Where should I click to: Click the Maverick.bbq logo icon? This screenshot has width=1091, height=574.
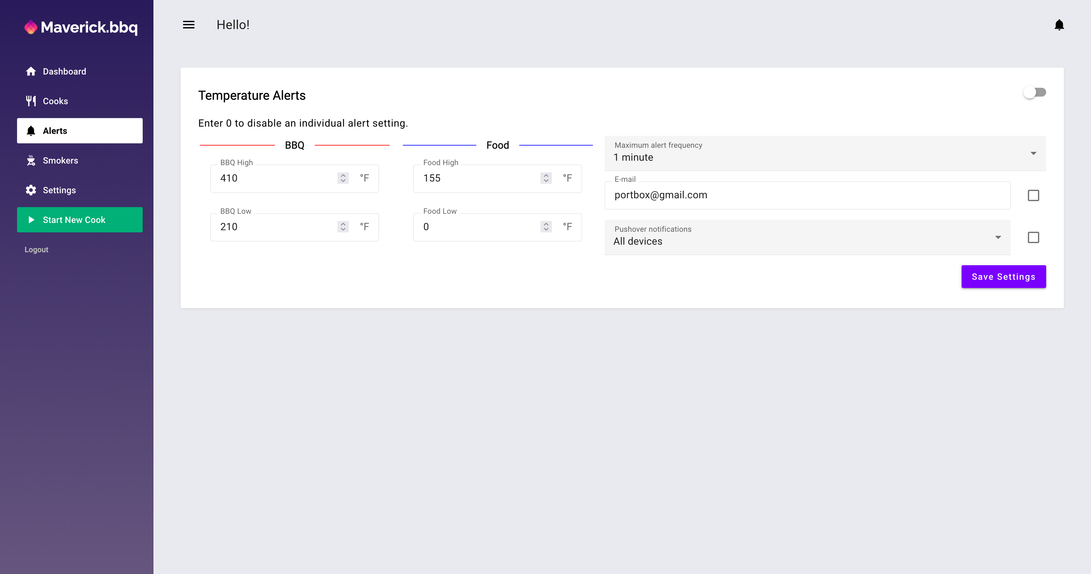(31, 27)
